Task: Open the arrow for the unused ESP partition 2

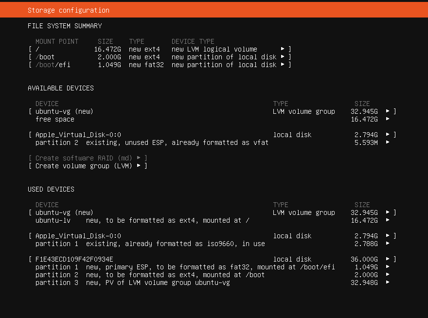Action: pyautogui.click(x=388, y=142)
